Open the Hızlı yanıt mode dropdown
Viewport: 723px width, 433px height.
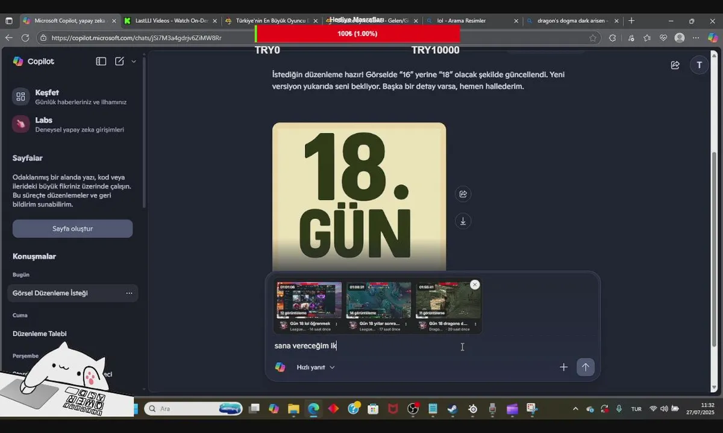[316, 367]
